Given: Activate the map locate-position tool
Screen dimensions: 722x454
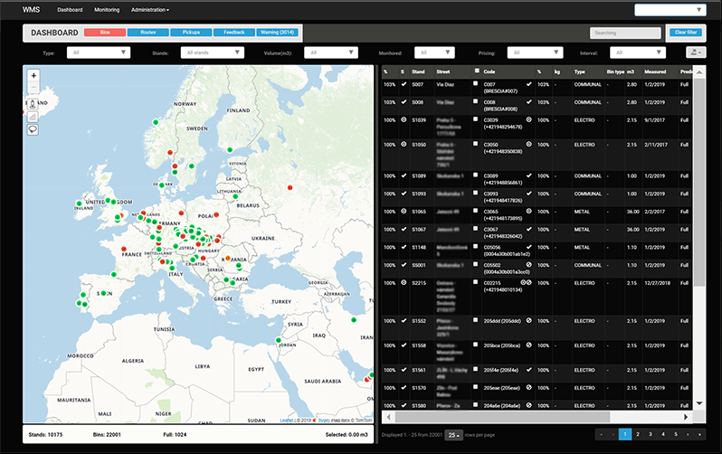Looking at the screenshot, I should click(x=33, y=104).
